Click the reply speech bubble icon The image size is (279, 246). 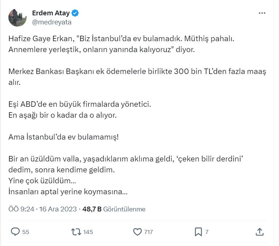[15, 231]
